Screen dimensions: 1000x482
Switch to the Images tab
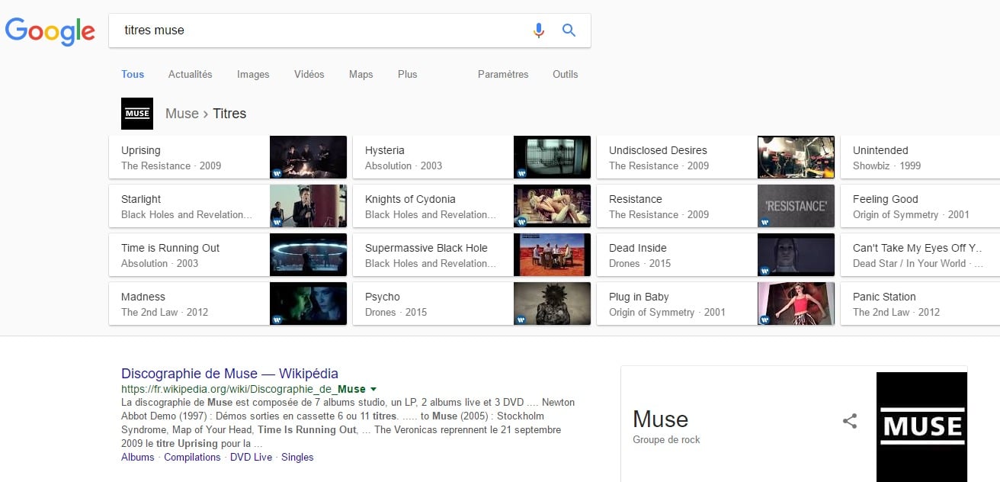tap(253, 74)
